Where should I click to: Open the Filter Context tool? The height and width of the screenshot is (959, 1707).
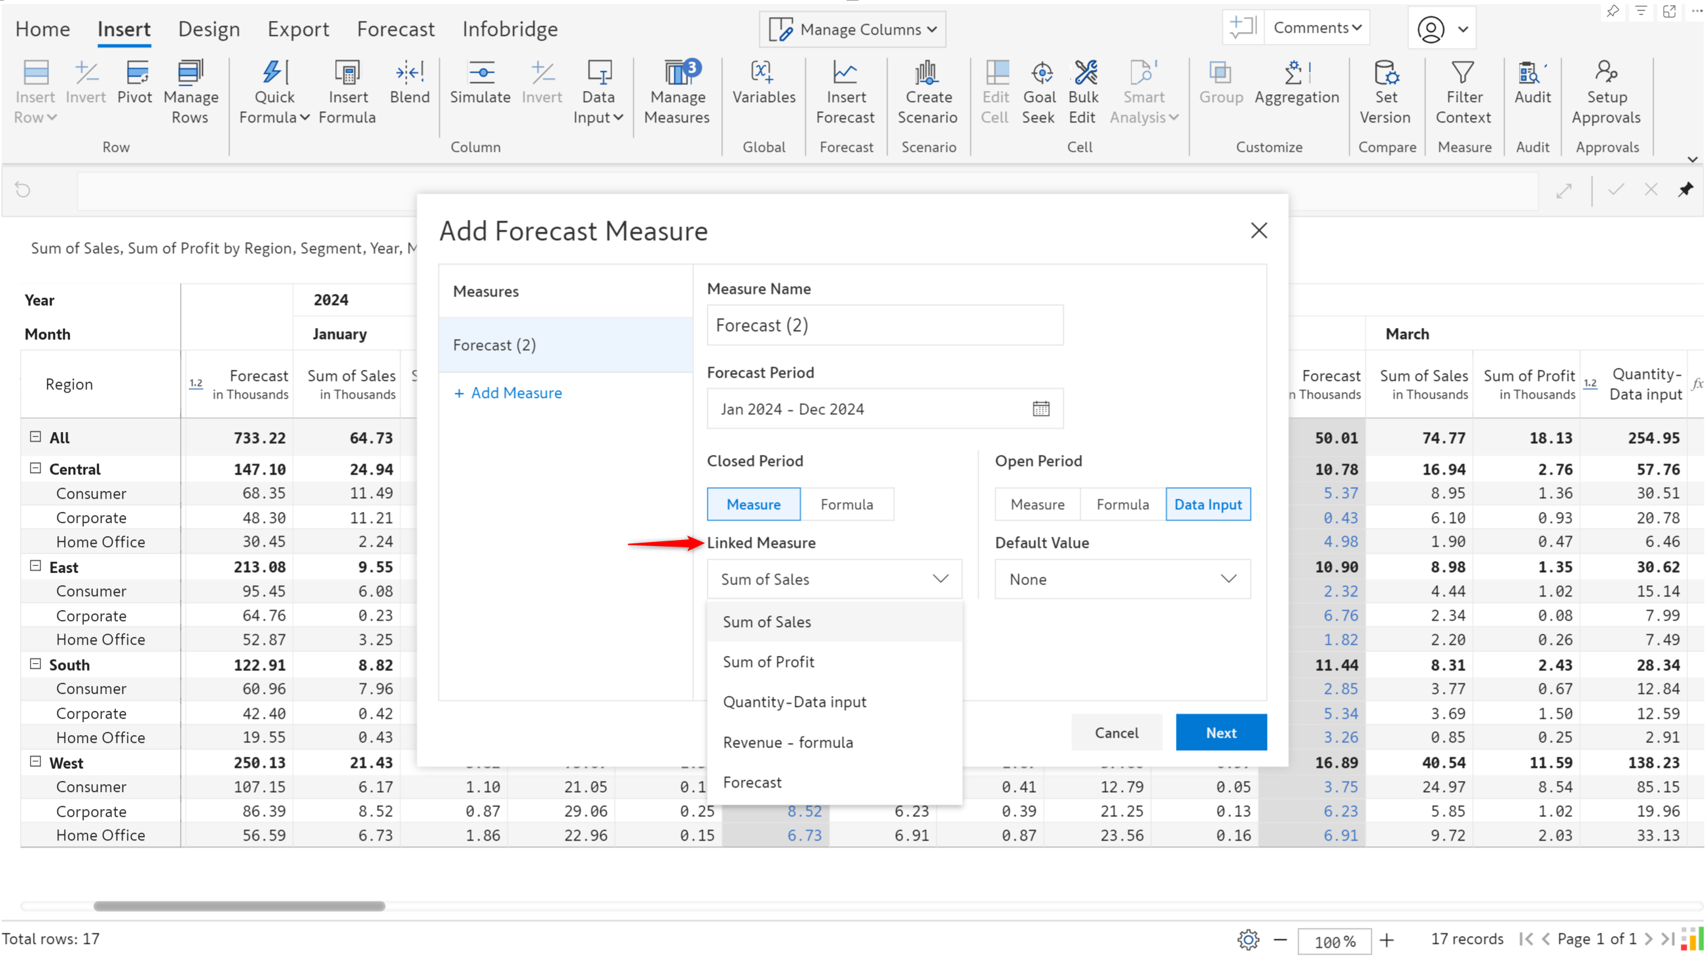click(1463, 92)
